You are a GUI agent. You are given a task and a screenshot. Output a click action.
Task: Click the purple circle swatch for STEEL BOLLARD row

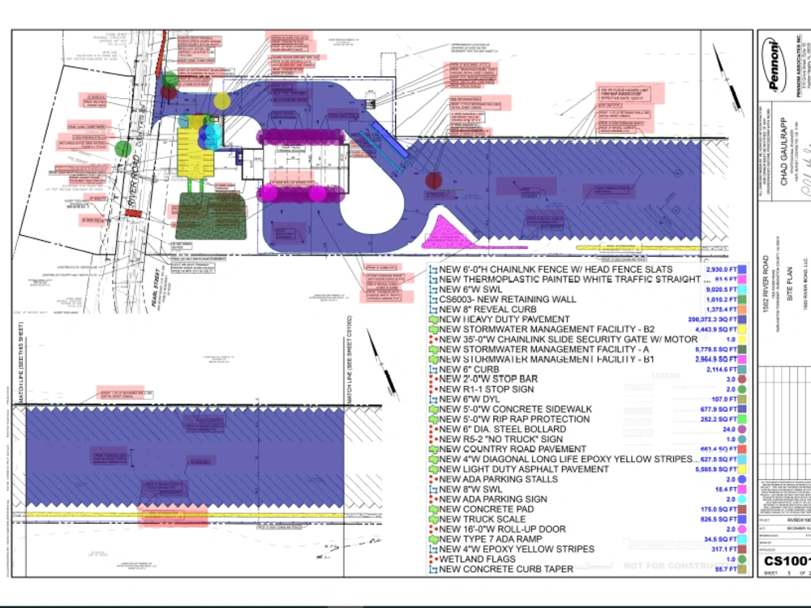coord(742,429)
